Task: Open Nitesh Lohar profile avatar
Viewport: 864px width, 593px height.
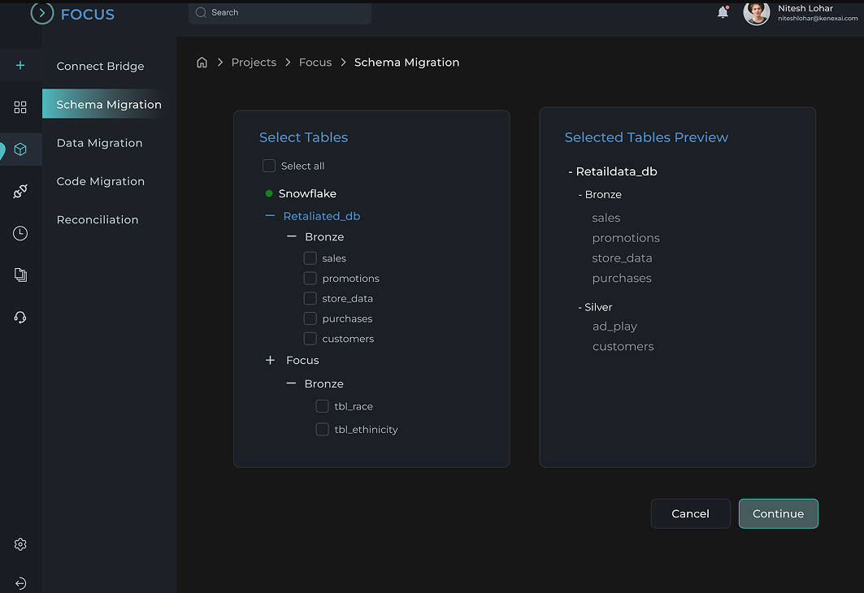Action: [x=756, y=13]
